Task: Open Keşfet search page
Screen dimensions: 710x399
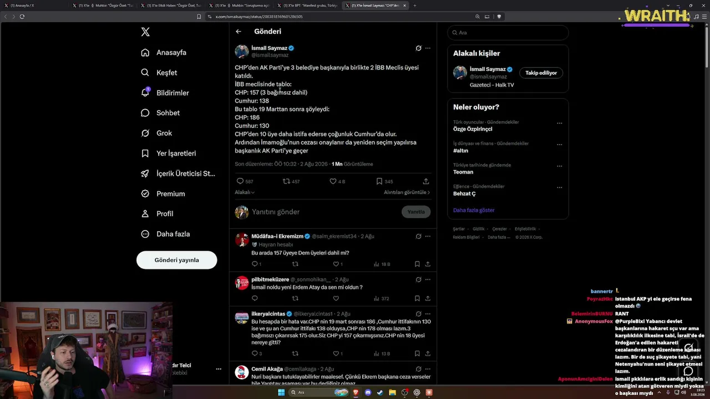Action: [159, 73]
